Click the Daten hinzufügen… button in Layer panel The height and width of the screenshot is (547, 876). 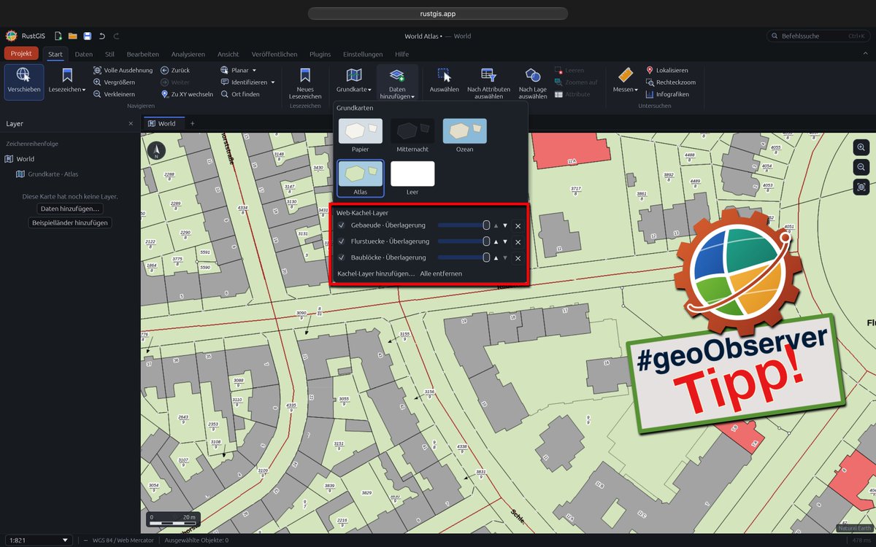point(71,209)
